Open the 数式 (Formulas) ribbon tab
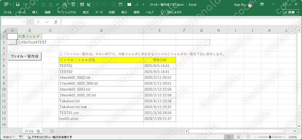 (x=86, y=12)
